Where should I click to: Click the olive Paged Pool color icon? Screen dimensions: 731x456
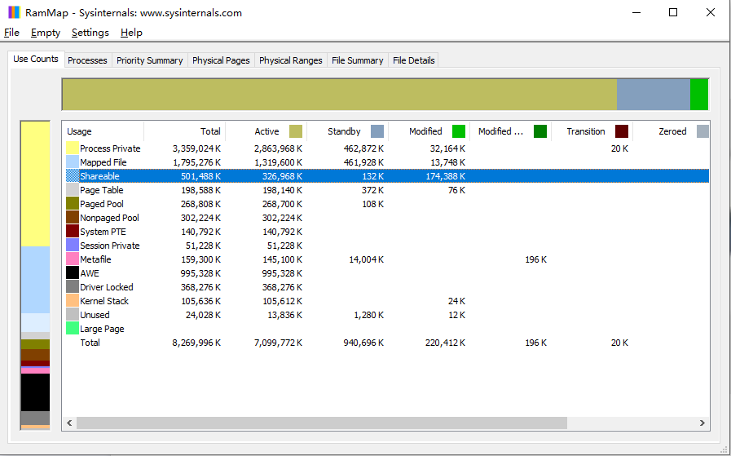[x=73, y=204]
